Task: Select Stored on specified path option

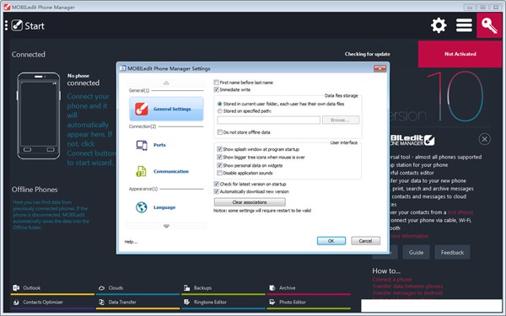Action: [220, 111]
